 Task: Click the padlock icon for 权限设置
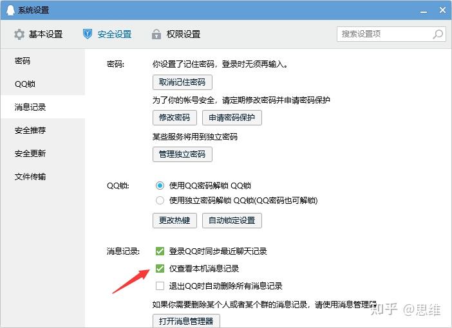pos(156,34)
